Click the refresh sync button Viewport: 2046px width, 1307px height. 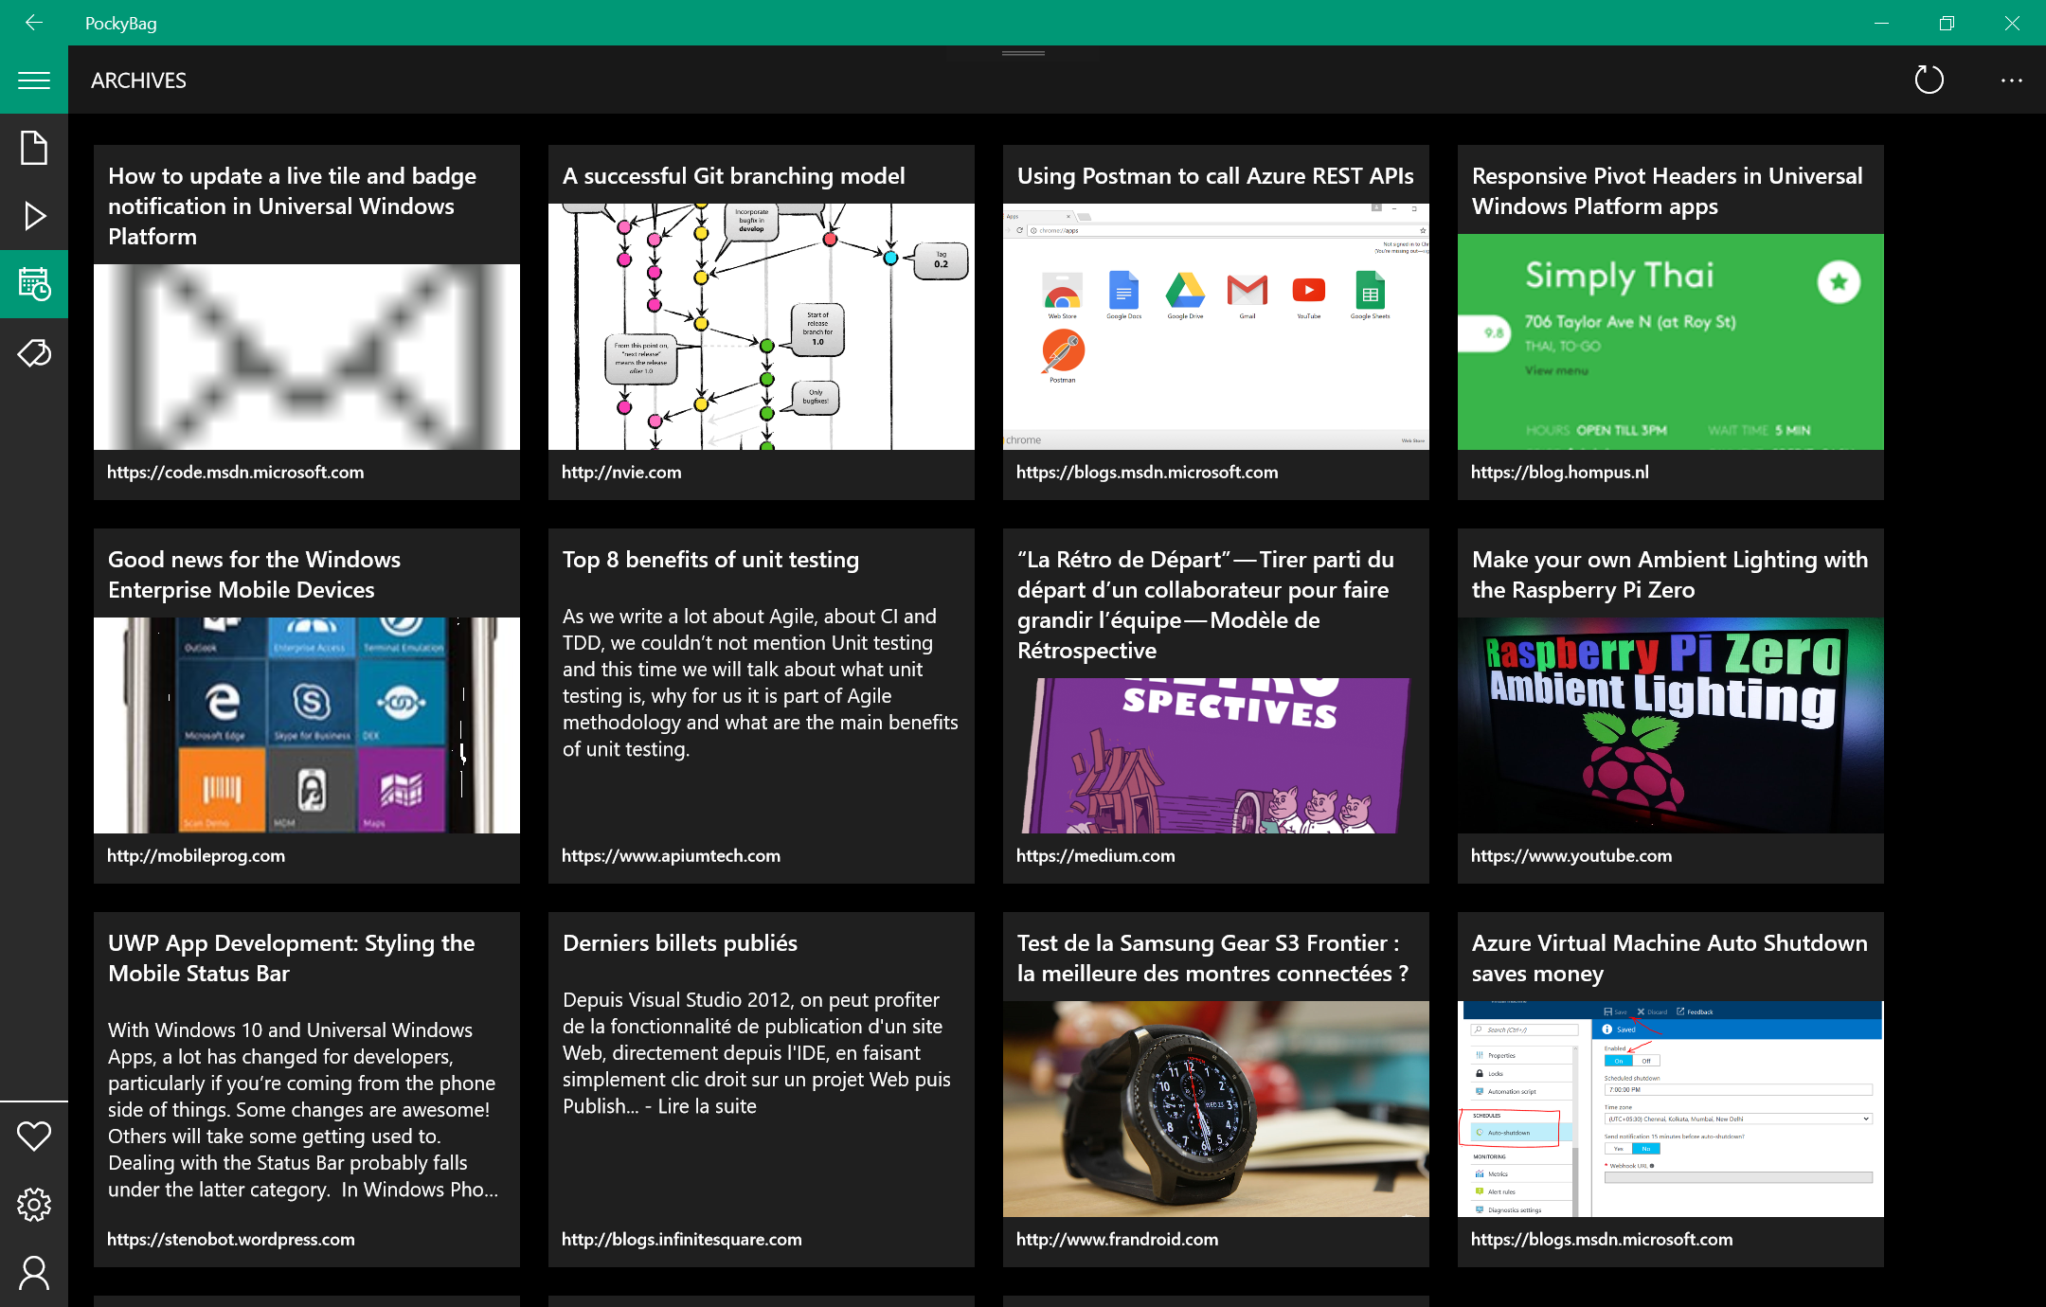pos(1929,81)
